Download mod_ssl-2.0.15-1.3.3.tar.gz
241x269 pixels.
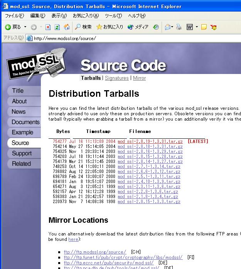click(x=149, y=202)
